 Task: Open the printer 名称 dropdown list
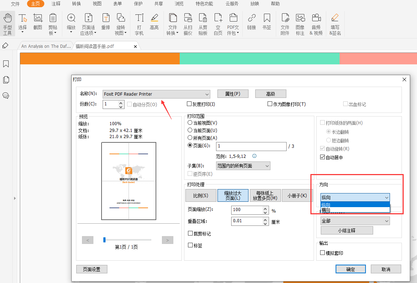point(156,94)
